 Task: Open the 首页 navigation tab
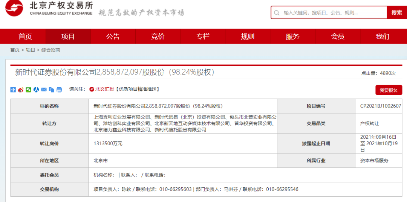(25, 36)
